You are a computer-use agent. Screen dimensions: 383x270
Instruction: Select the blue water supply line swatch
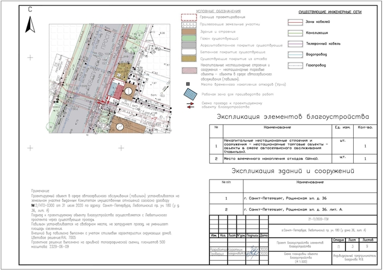click(295, 55)
